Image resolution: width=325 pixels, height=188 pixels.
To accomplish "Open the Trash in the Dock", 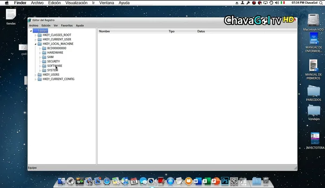I will [x=266, y=181].
